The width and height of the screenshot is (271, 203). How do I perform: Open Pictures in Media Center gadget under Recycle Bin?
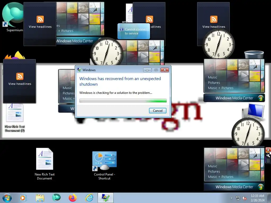tap(214, 83)
